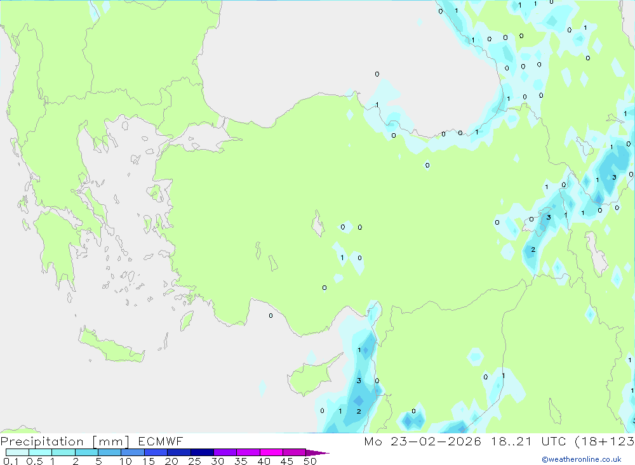Select the '(18+123' forecast offset text

tap(605, 442)
